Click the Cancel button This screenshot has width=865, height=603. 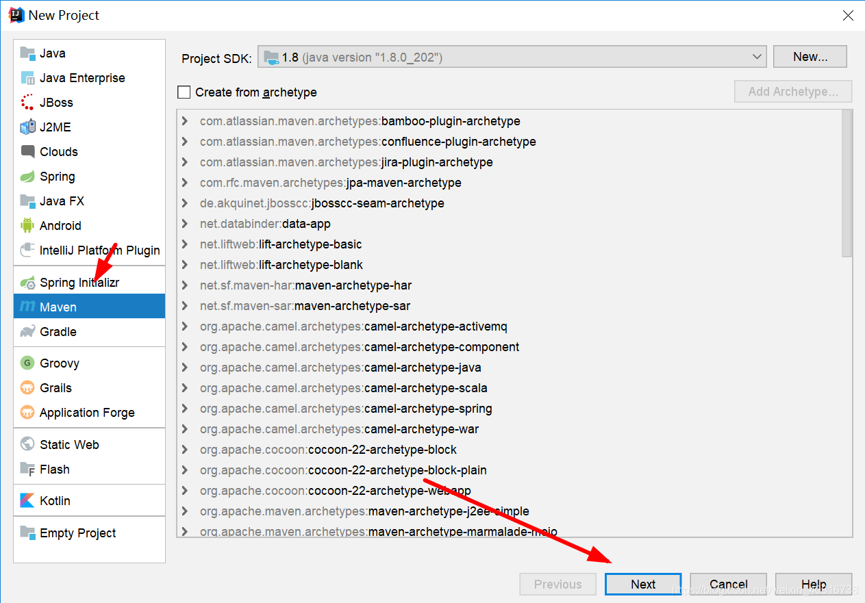[728, 584]
